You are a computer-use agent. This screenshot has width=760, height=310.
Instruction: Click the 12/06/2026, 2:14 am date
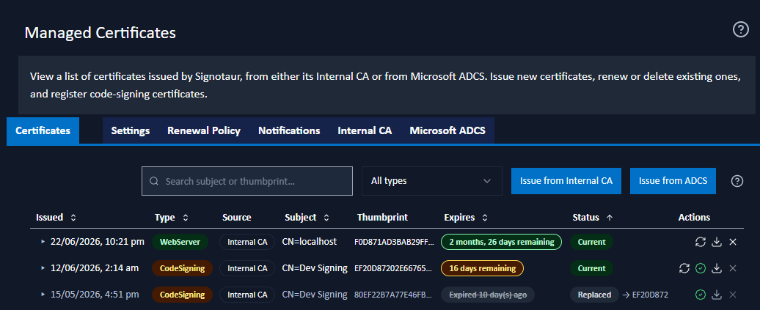click(95, 267)
